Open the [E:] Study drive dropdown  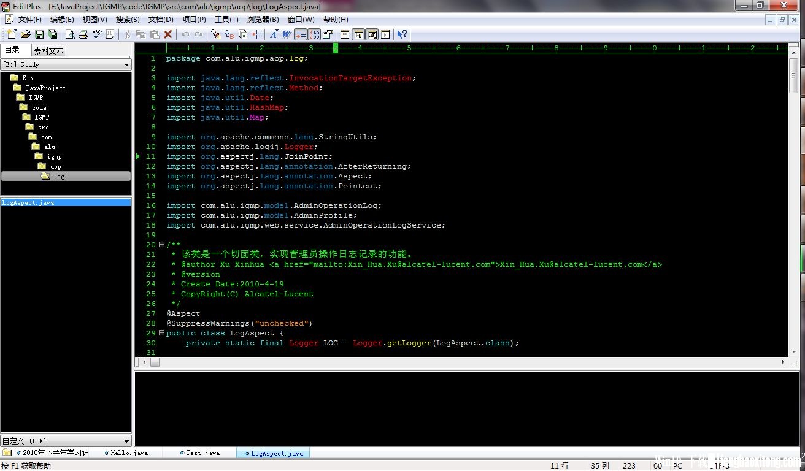[127, 64]
